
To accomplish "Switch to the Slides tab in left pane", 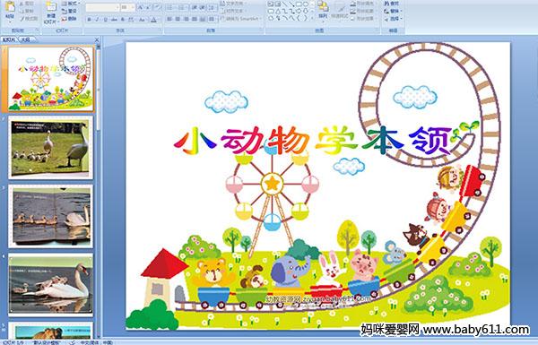I will [9, 39].
